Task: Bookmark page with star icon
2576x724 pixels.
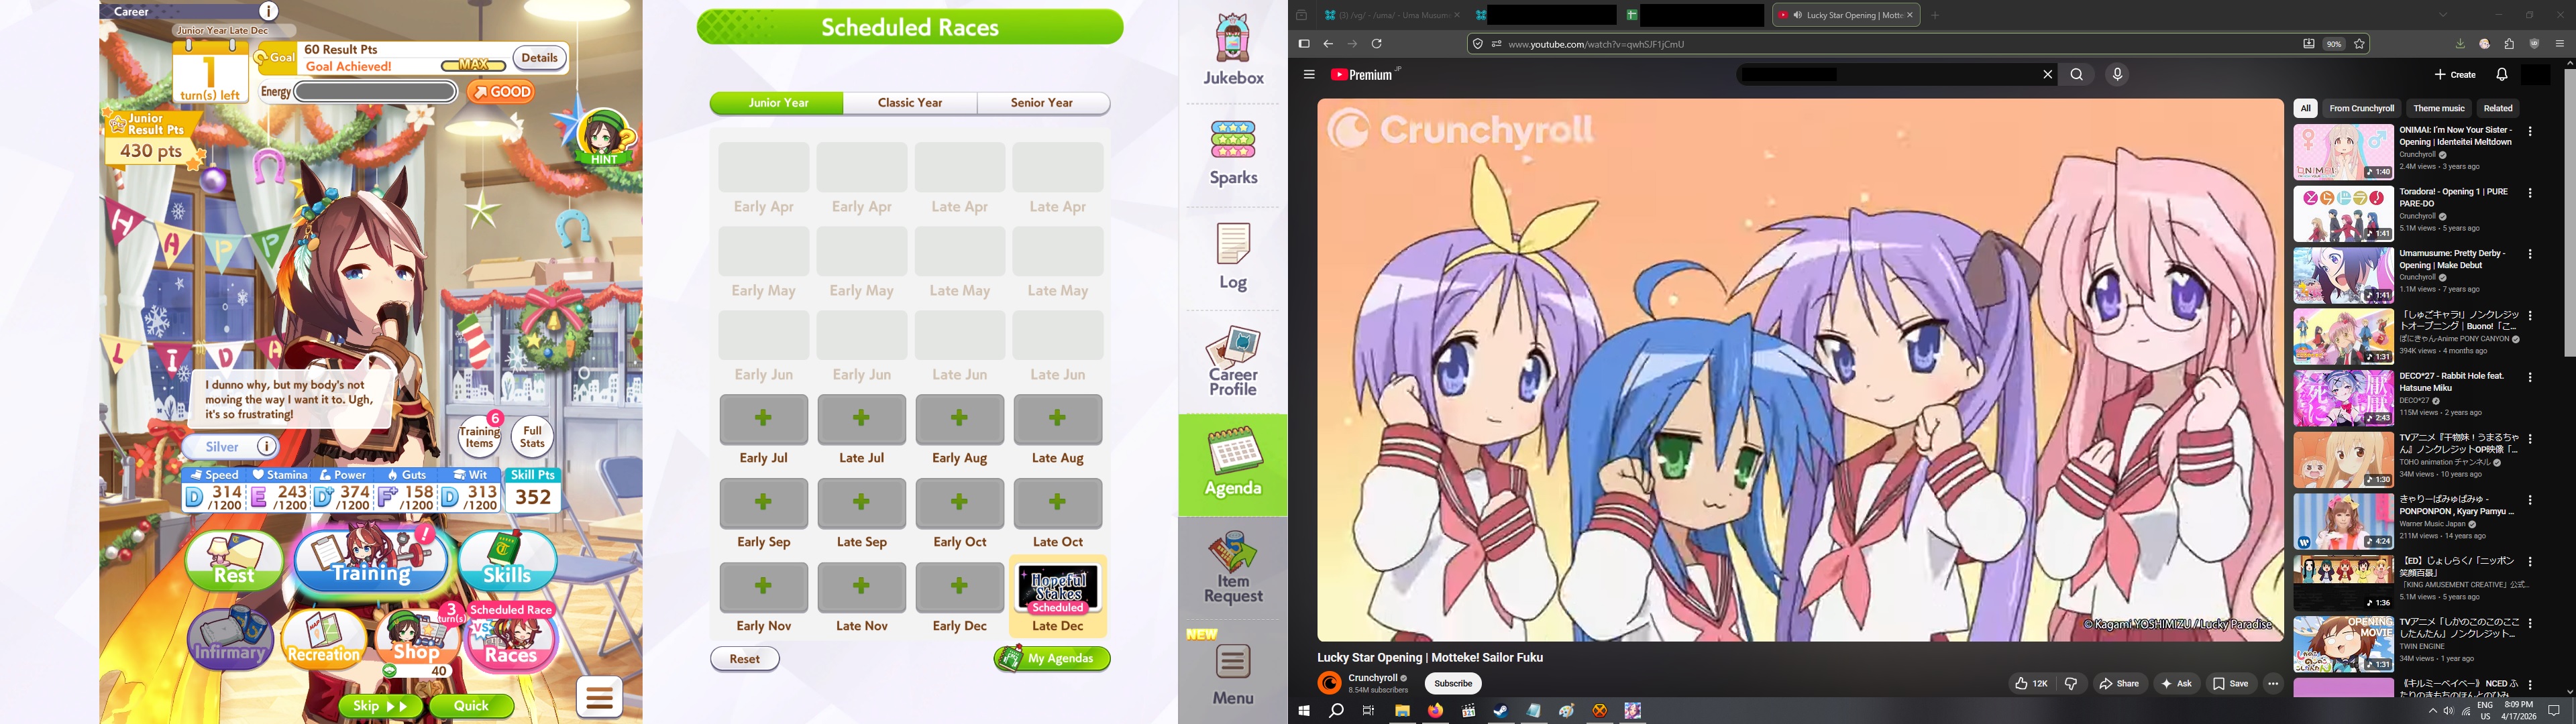Action: pos(2359,44)
